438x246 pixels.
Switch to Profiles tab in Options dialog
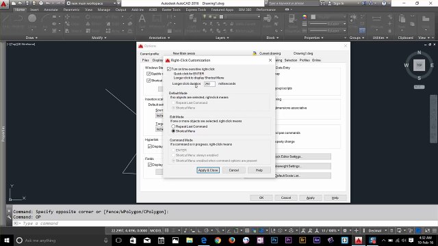coord(305,60)
